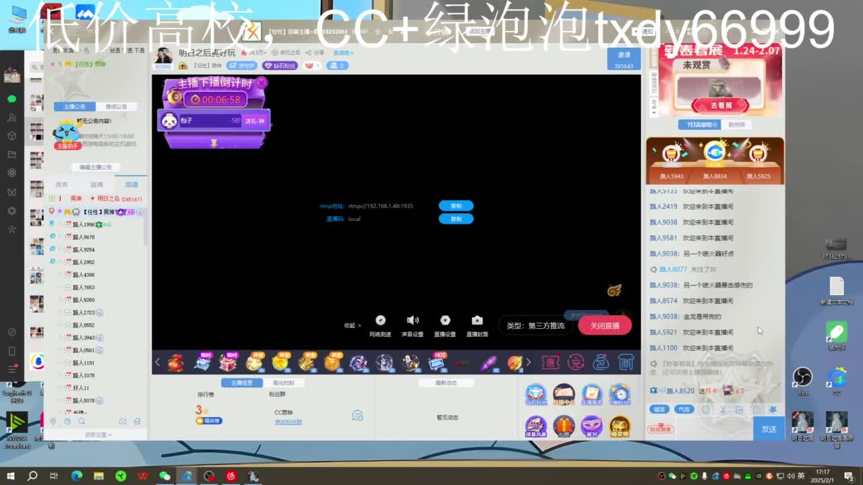Open the 网络测速 network speed test
Image resolution: width=863 pixels, height=485 pixels.
380,326
